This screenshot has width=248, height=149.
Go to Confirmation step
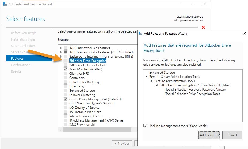[x=21, y=65]
